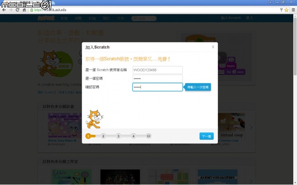Click the virtual coop project thumbnail
Screen dimensions: 297x185
coord(231,125)
